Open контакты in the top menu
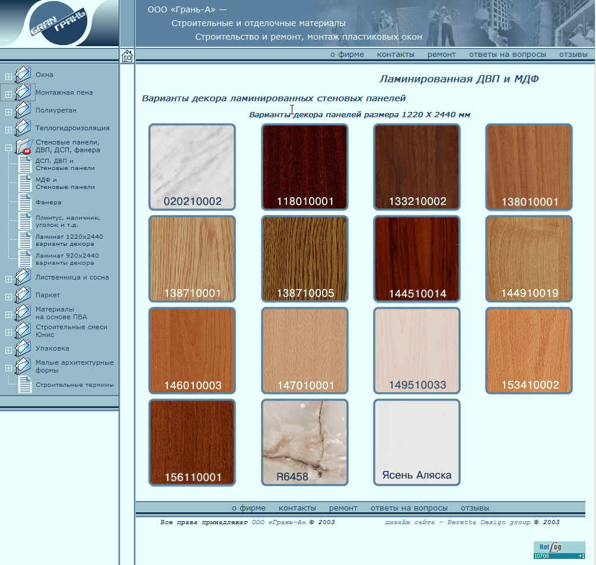 tap(396, 54)
